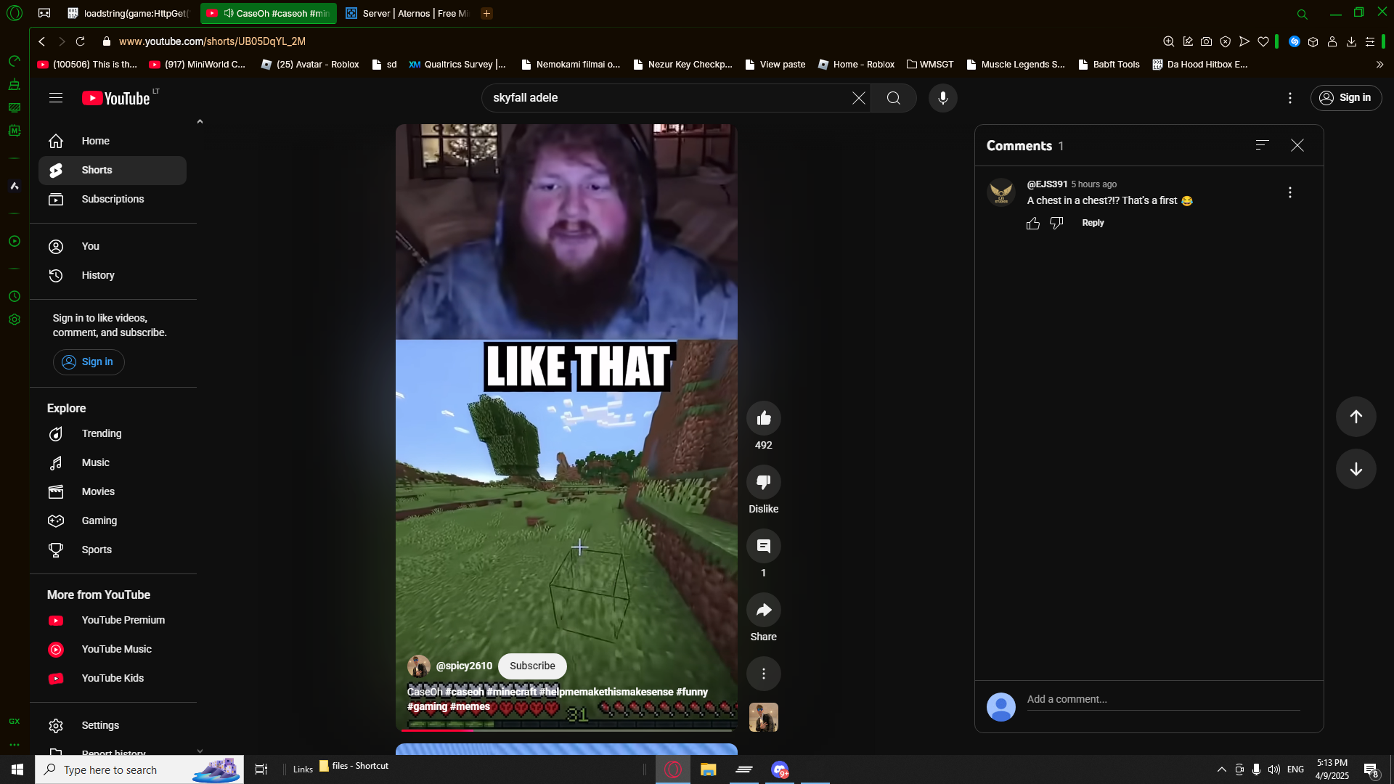Open the Qualtrics Survey bookmark

point(457,65)
